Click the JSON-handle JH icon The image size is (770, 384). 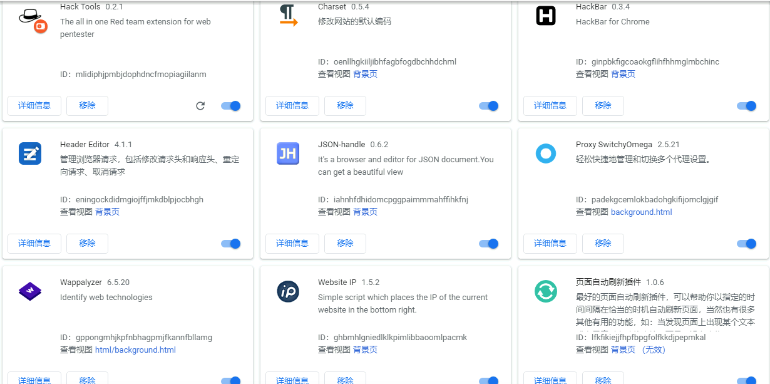[288, 153]
